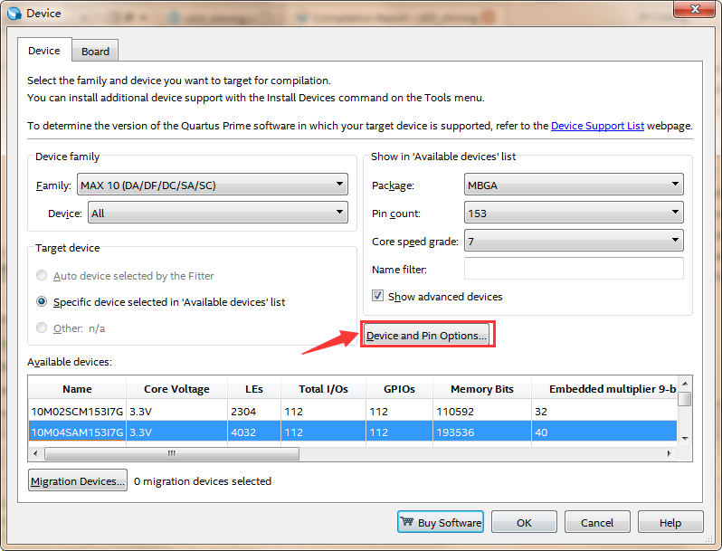Toggle the Show advanced devices checkbox
The height and width of the screenshot is (551, 722).
click(x=377, y=296)
